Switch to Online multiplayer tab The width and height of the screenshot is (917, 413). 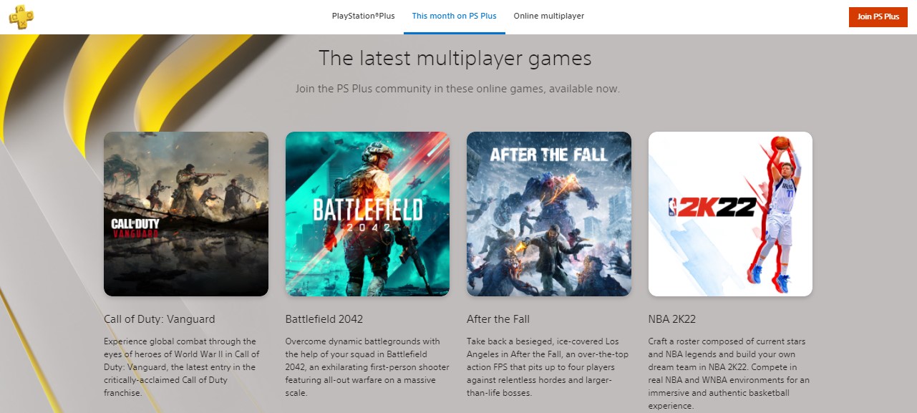pyautogui.click(x=548, y=16)
